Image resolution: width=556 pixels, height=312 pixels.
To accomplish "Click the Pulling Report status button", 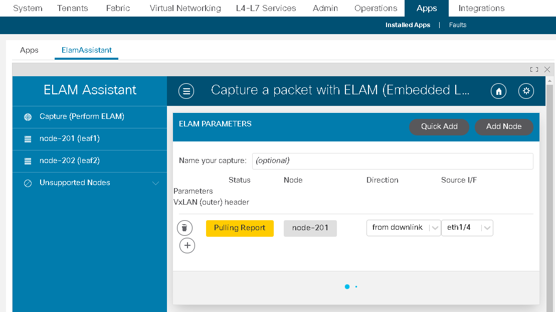I will click(240, 228).
